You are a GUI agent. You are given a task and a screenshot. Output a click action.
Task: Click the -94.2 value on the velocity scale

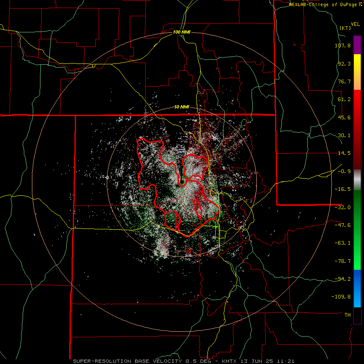(343, 279)
